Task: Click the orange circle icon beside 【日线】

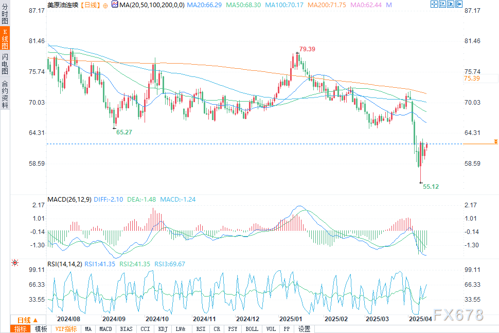Action: pyautogui.click(x=105, y=5)
